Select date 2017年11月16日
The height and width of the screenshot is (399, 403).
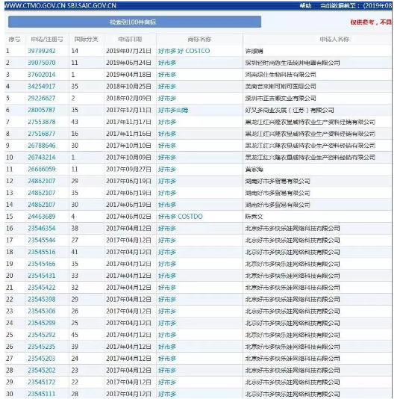[x=128, y=134]
